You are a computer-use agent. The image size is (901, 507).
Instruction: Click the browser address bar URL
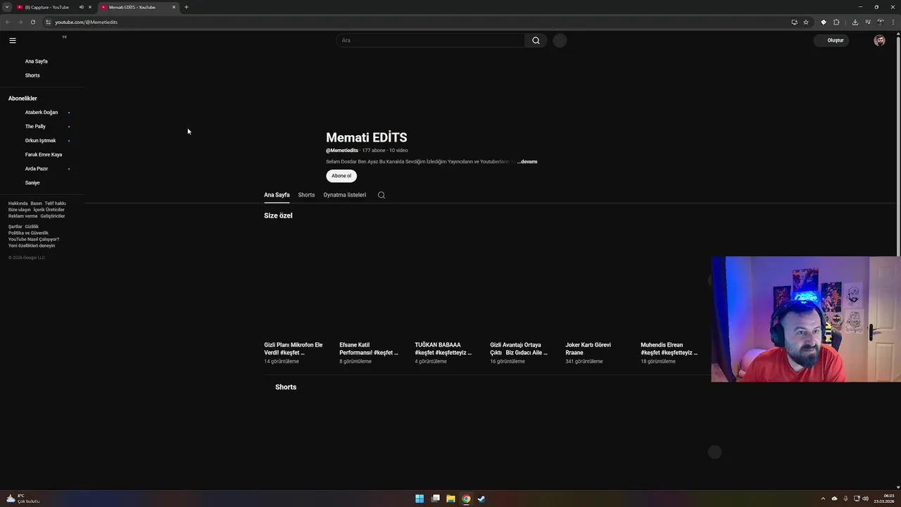[86, 22]
